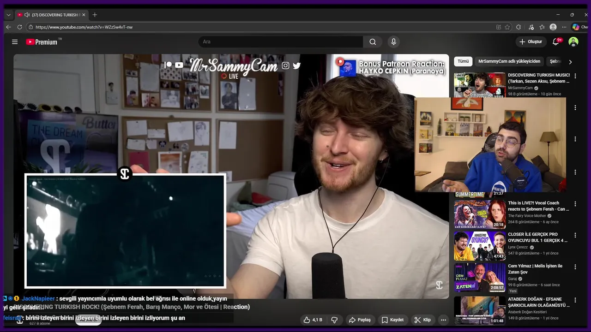Open Vocal Coach reacts thumbnail
The image size is (591, 332).
[x=480, y=214]
